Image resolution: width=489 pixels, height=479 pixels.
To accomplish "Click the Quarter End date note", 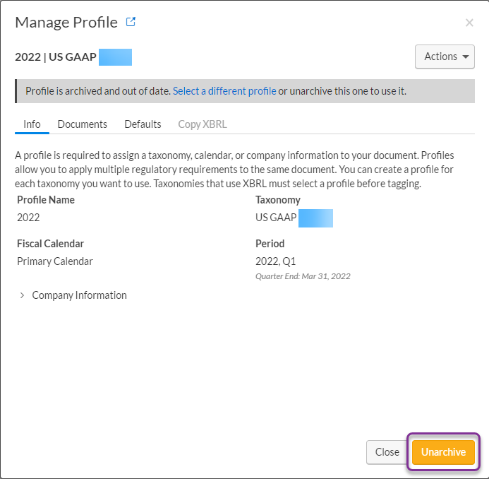I will pyautogui.click(x=303, y=276).
